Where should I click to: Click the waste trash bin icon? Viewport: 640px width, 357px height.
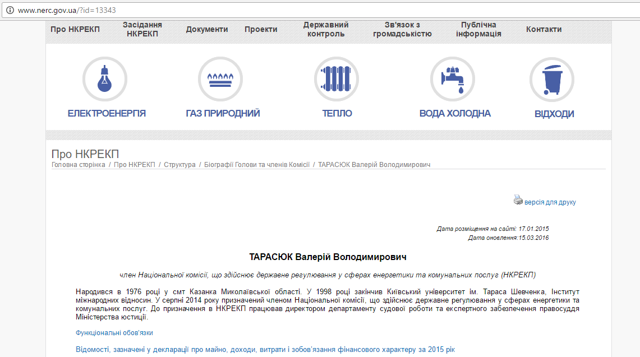coord(552,79)
